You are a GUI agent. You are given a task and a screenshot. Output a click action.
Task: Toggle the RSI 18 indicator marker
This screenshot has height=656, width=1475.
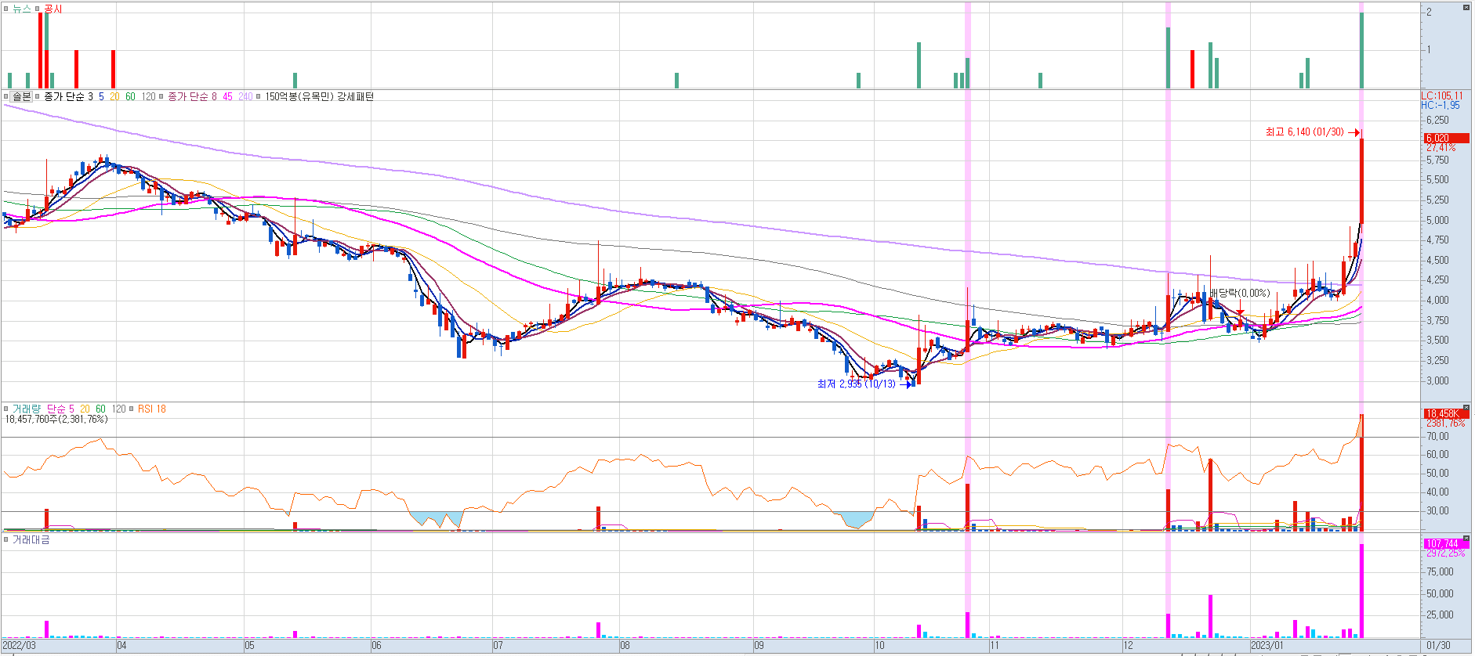tap(132, 409)
